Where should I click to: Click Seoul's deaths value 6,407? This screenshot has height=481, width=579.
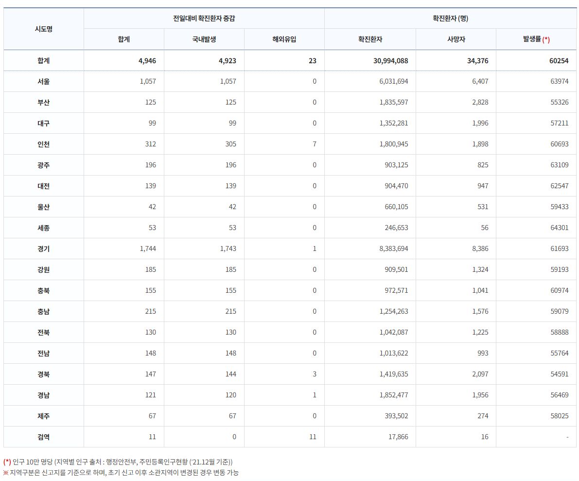480,81
